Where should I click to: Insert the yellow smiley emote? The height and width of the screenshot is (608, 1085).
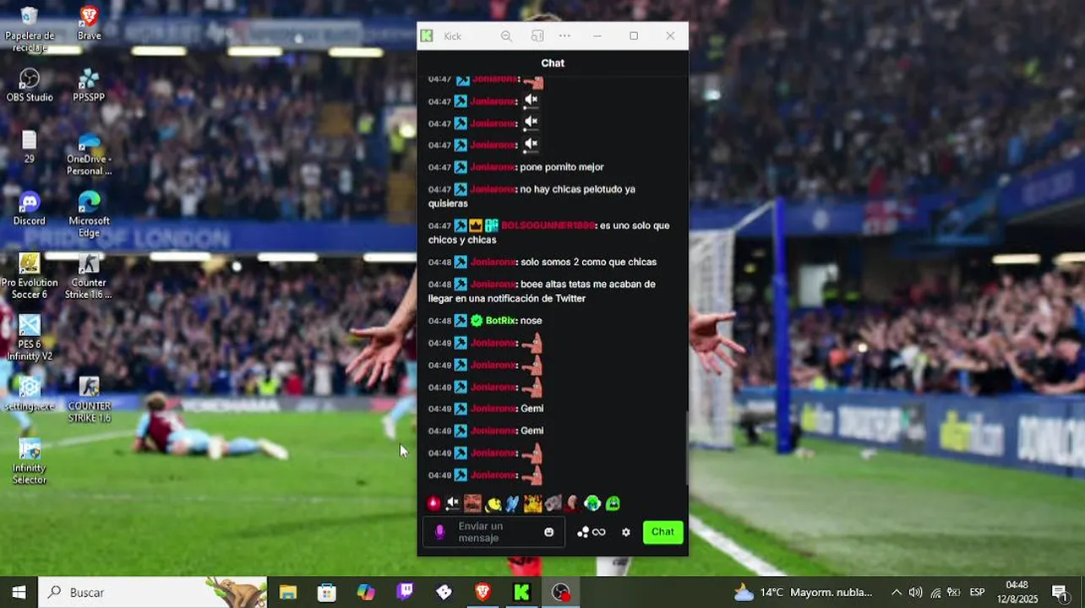coord(493,504)
